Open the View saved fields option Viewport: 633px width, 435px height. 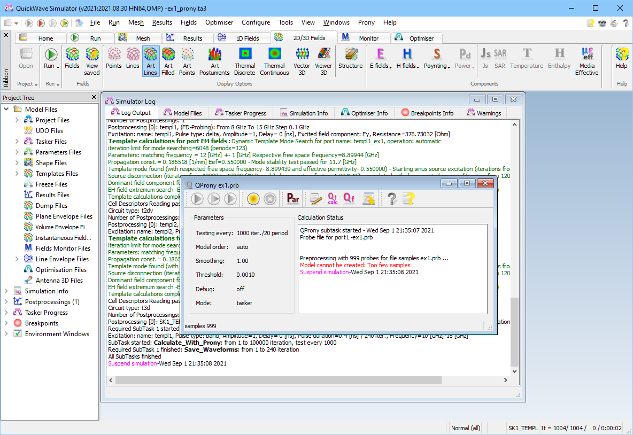92,61
